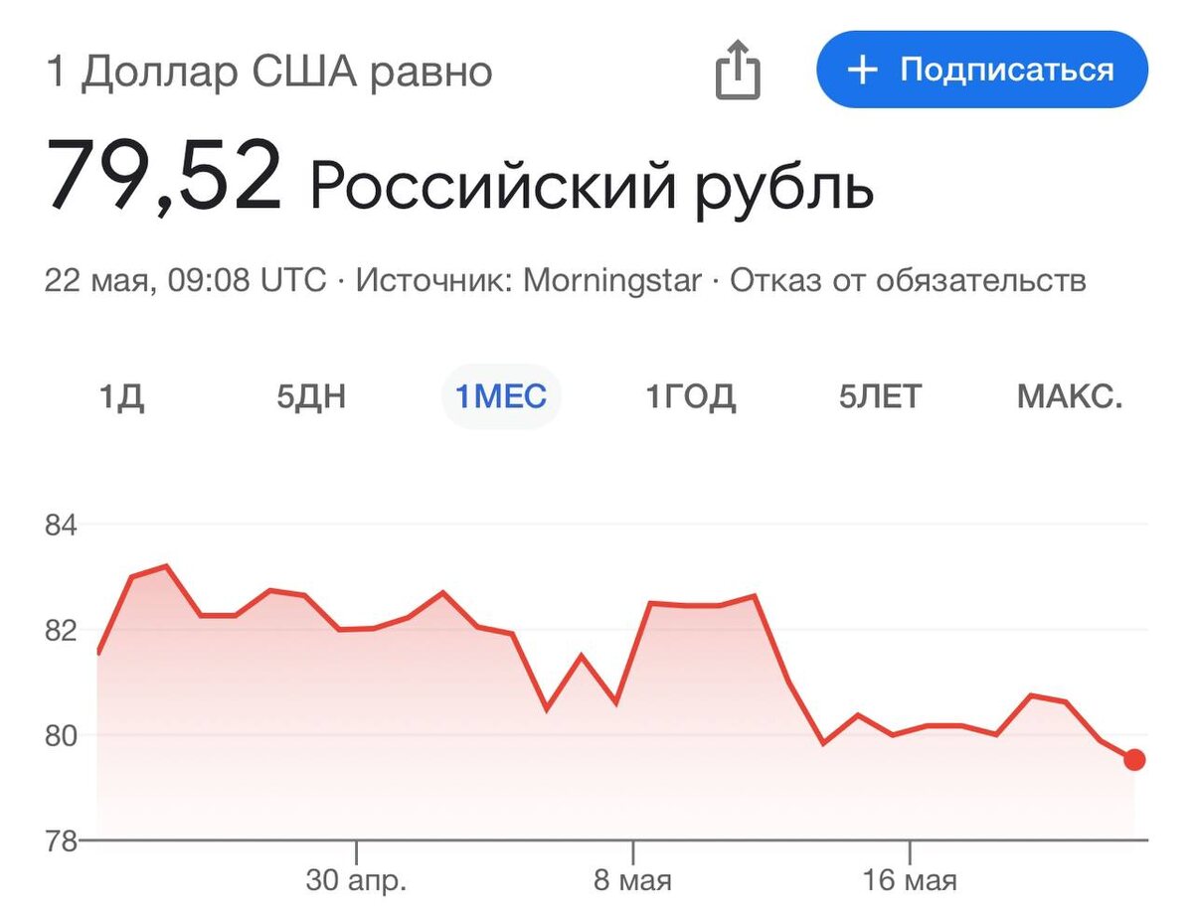Click the 16 мая date axis label
Image resolution: width=1193 pixels, height=917 pixels.
[x=910, y=880]
